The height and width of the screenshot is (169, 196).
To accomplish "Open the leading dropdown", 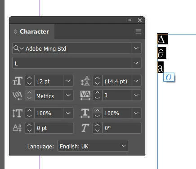I will pyautogui.click(x=136, y=81).
